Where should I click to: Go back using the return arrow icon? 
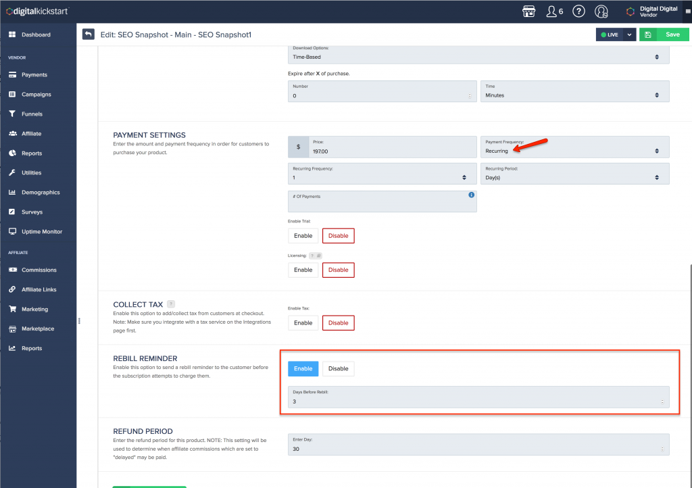[x=89, y=34]
